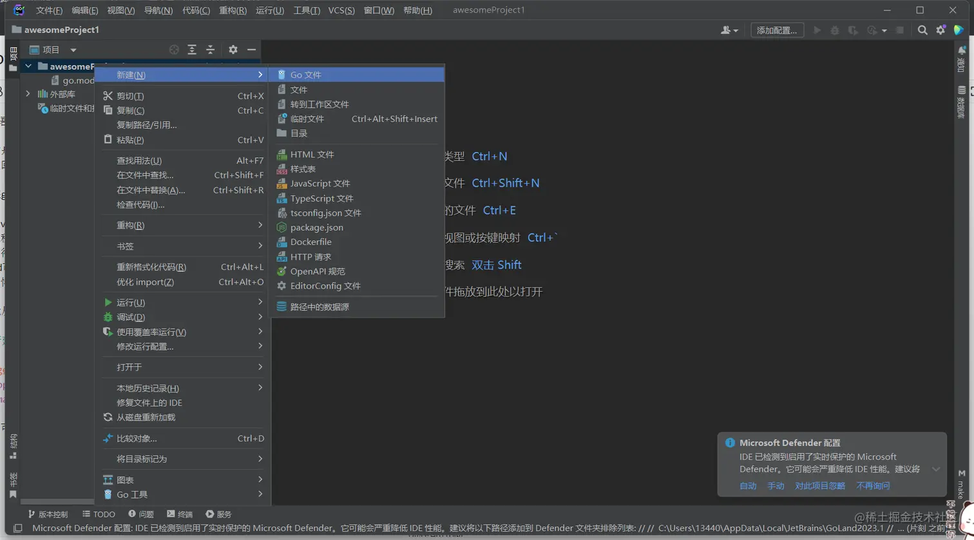The width and height of the screenshot is (974, 540).
Task: Expand the 外部库 tree node
Action: (x=28, y=94)
